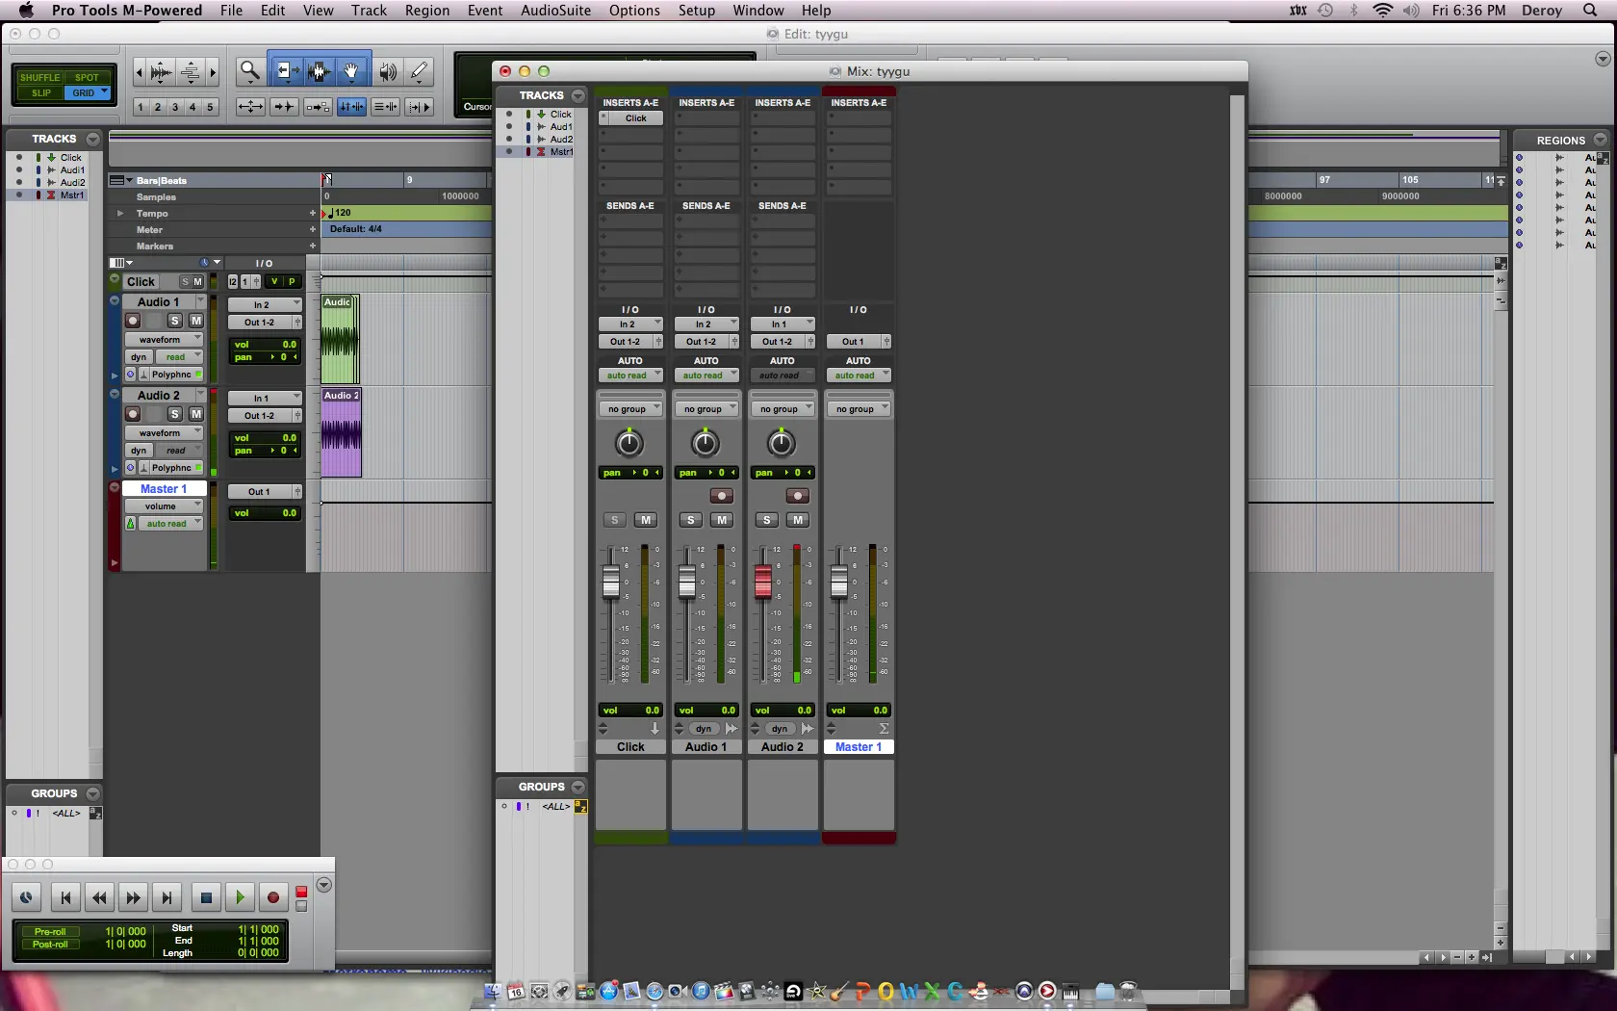Open the AudioSuite menu
This screenshot has width=1617, height=1011.
coord(556,11)
